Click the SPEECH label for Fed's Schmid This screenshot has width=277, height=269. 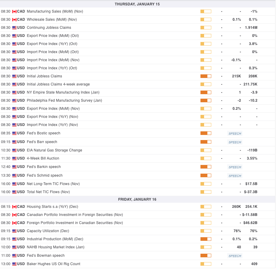pyautogui.click(x=234, y=176)
